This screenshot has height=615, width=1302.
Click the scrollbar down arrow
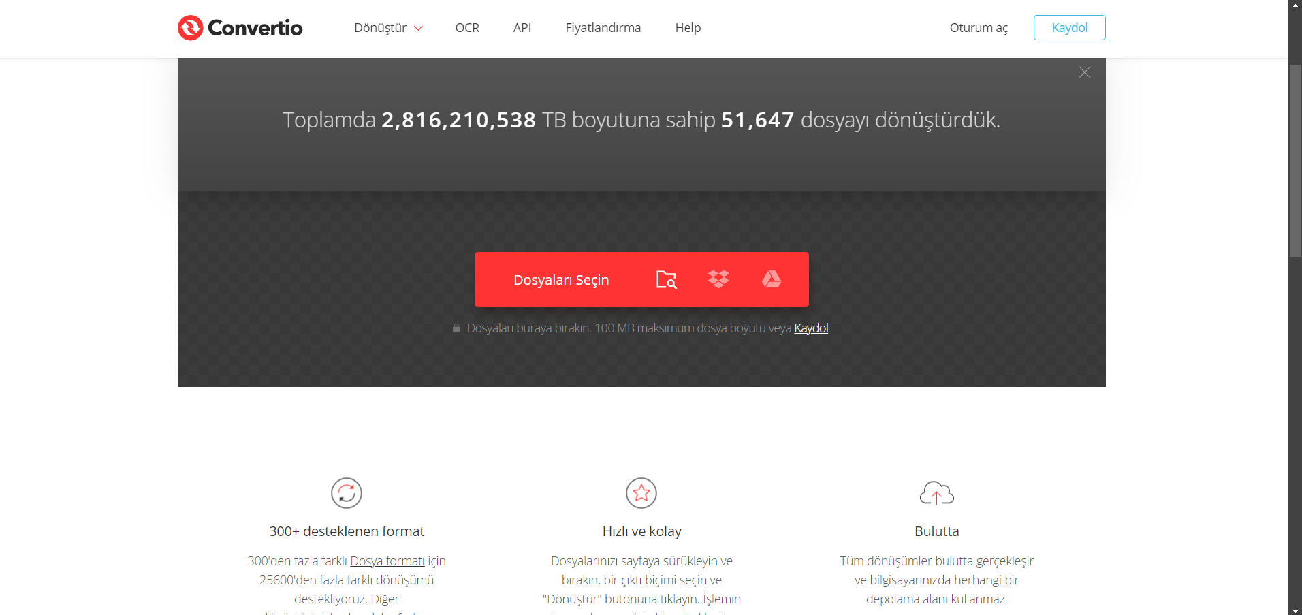1295,610
